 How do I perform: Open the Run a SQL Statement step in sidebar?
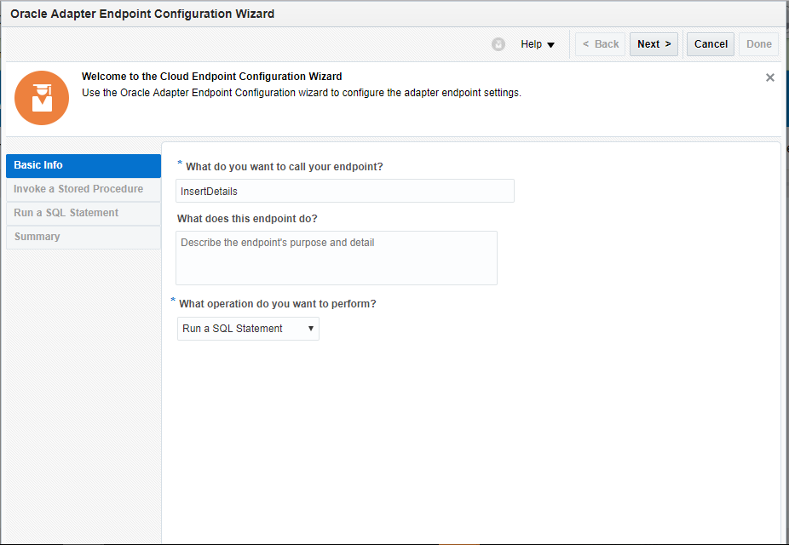pos(83,213)
